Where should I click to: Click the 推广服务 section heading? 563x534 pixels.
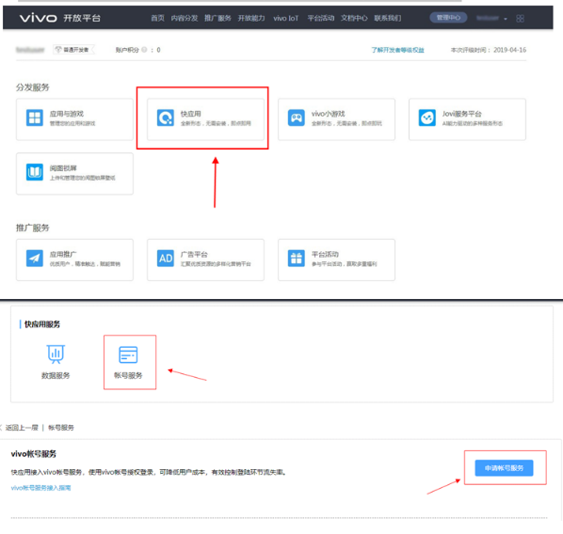(32, 228)
